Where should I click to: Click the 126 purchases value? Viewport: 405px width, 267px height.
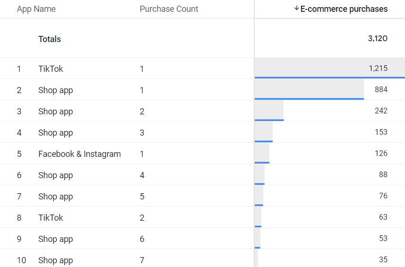[381, 153]
